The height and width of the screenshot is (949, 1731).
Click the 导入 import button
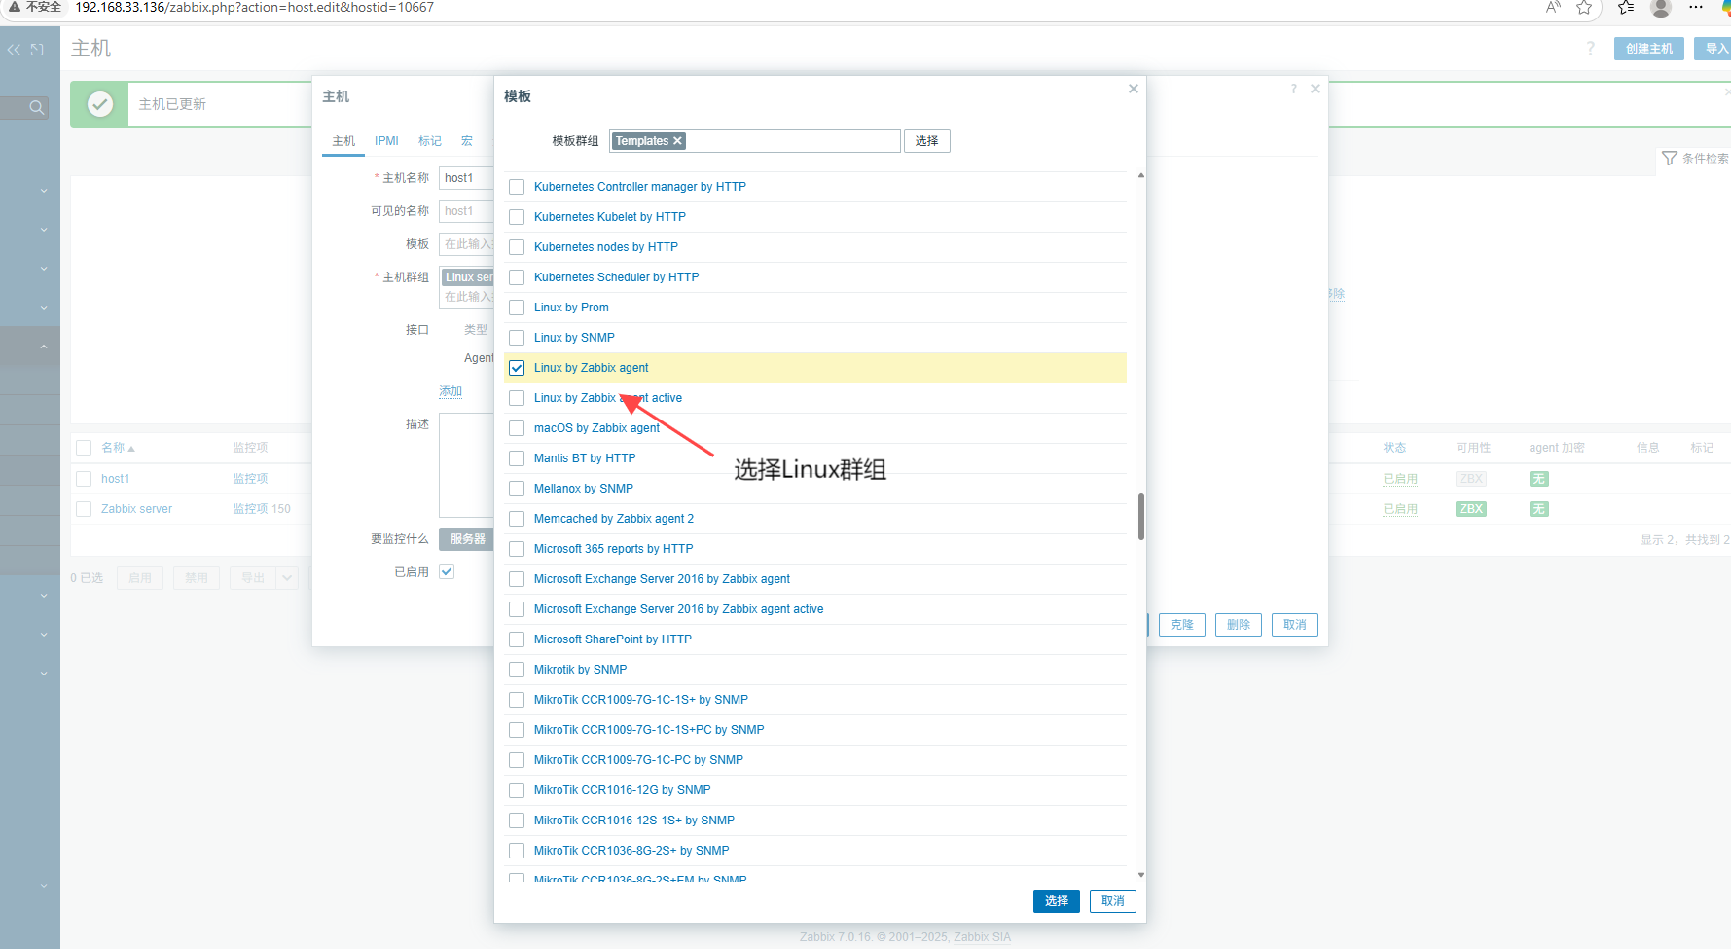click(1714, 49)
